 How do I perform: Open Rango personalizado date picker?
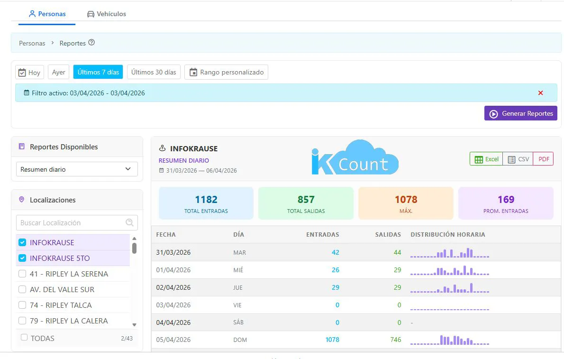click(227, 72)
